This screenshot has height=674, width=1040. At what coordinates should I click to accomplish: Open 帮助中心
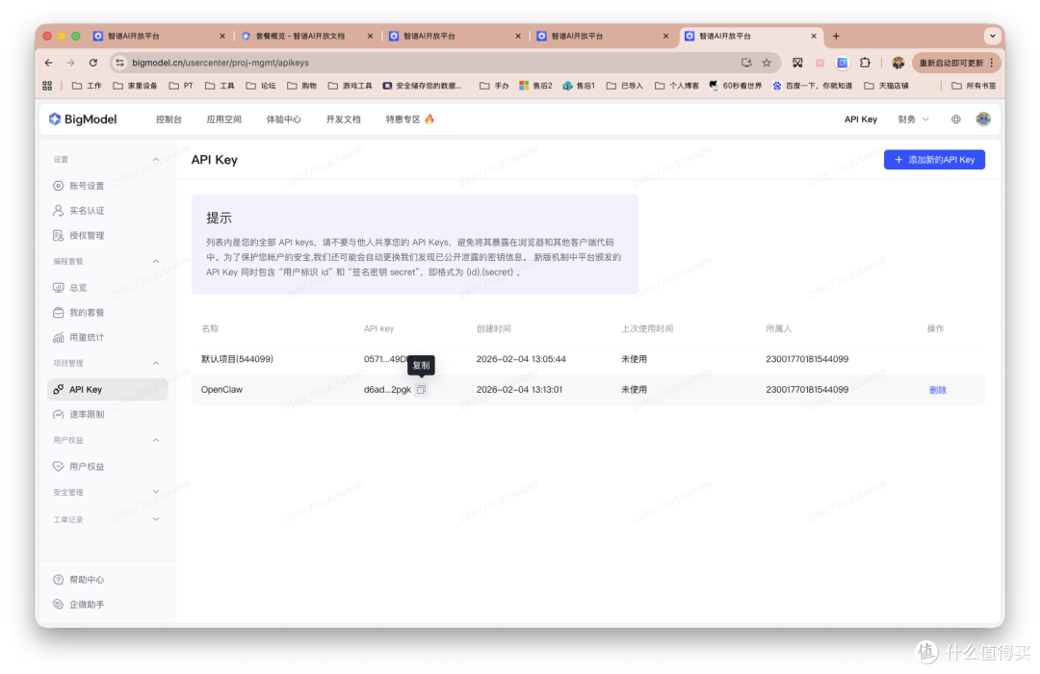pyautogui.click(x=78, y=580)
